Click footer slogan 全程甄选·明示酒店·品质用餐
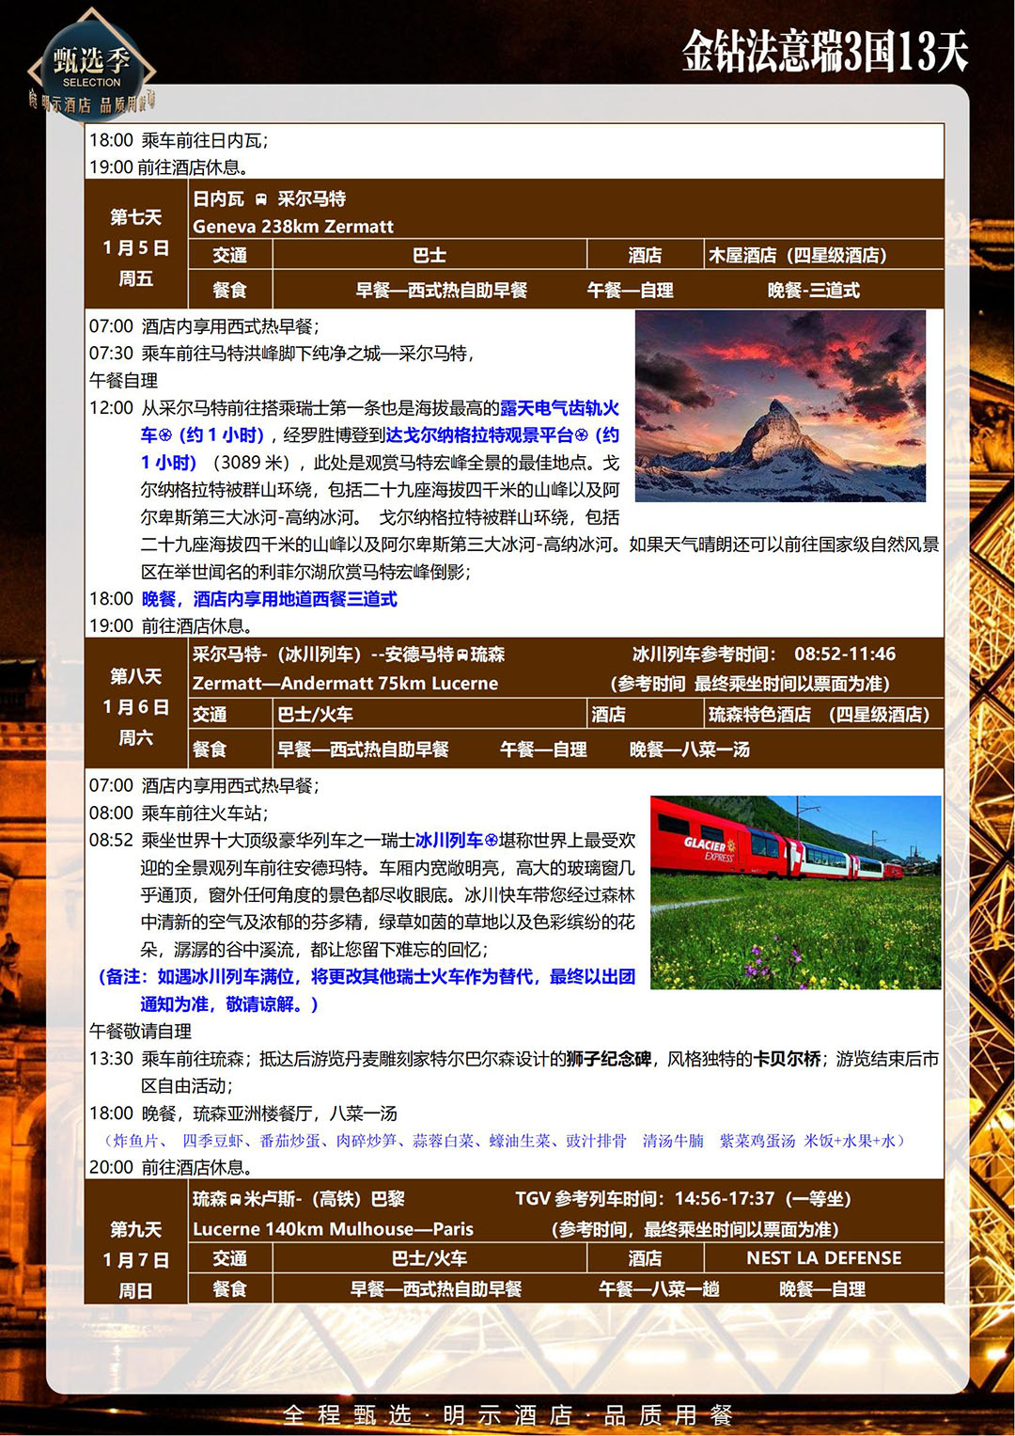This screenshot has width=1015, height=1436. (508, 1414)
